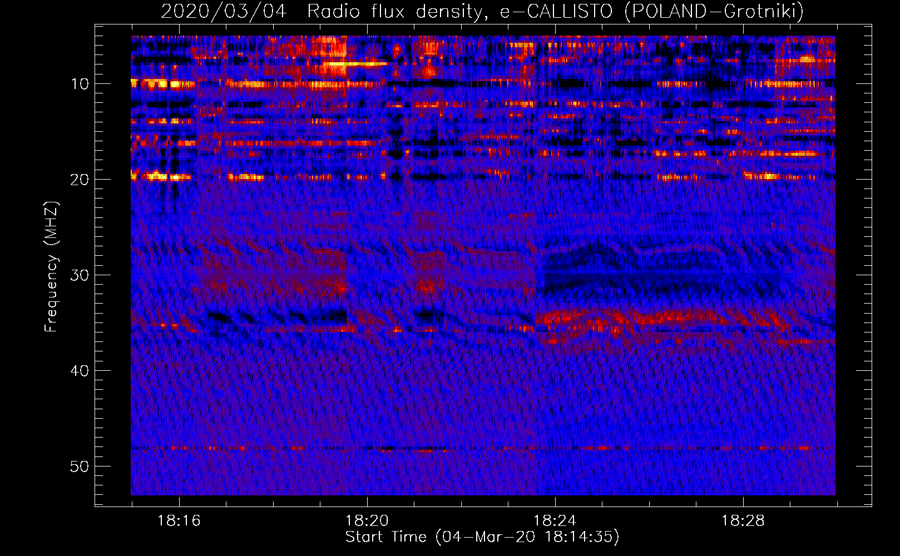Viewport: 900px width, 556px height.
Task: Click the '20' frequency tick label
Action: click(x=80, y=180)
